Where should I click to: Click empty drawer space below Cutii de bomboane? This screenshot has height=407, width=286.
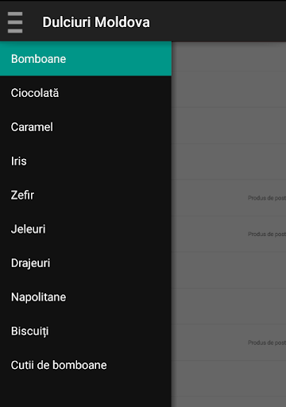[x=86, y=394]
